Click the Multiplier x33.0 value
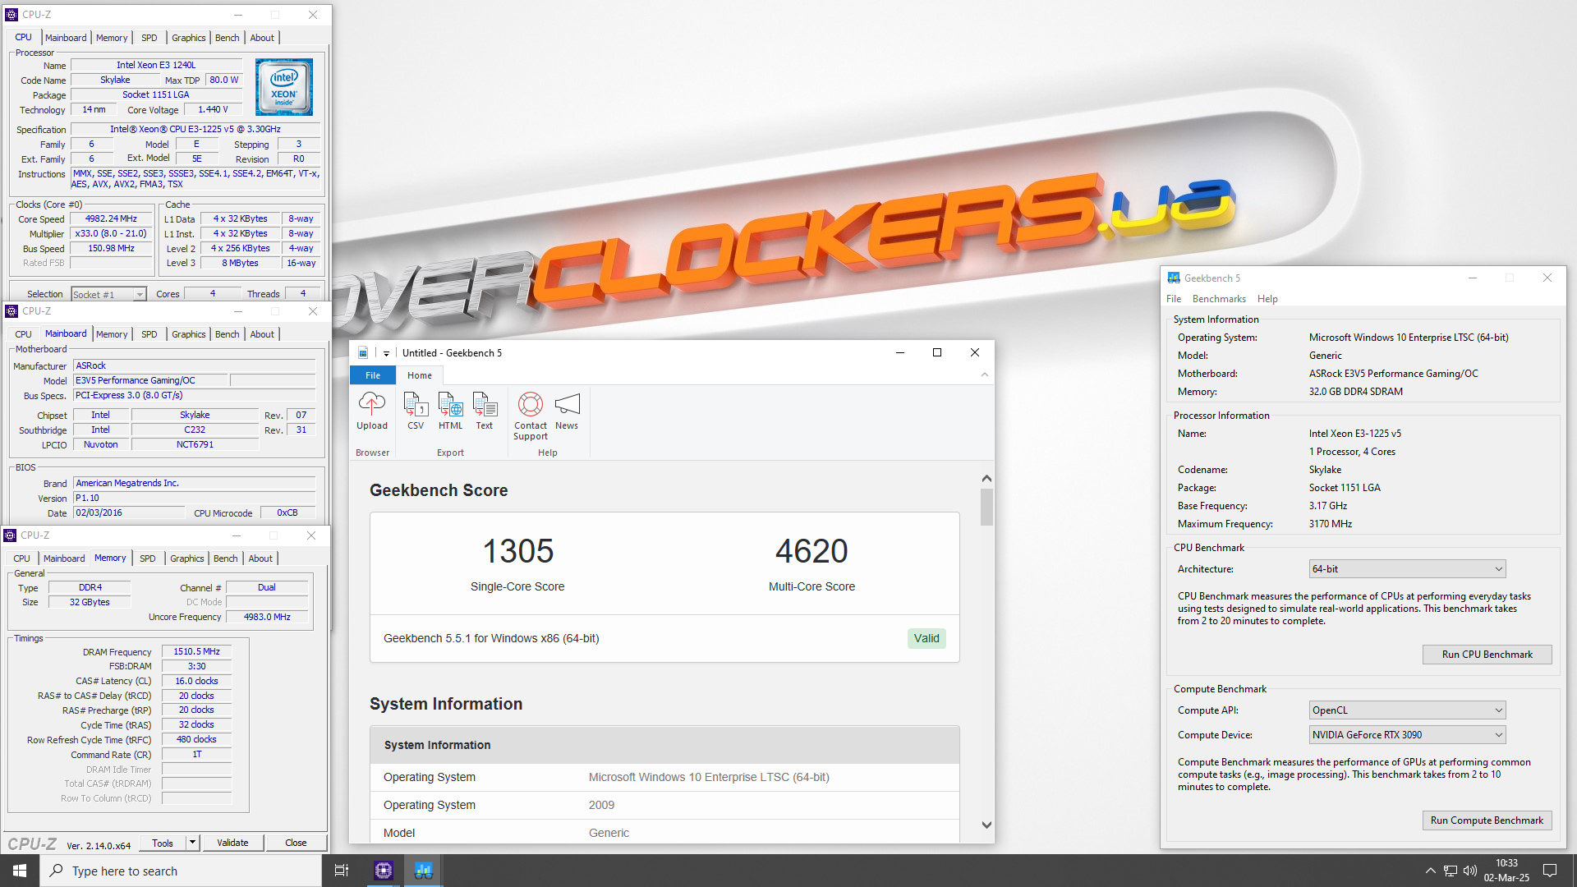The image size is (1577, 887). click(x=111, y=234)
